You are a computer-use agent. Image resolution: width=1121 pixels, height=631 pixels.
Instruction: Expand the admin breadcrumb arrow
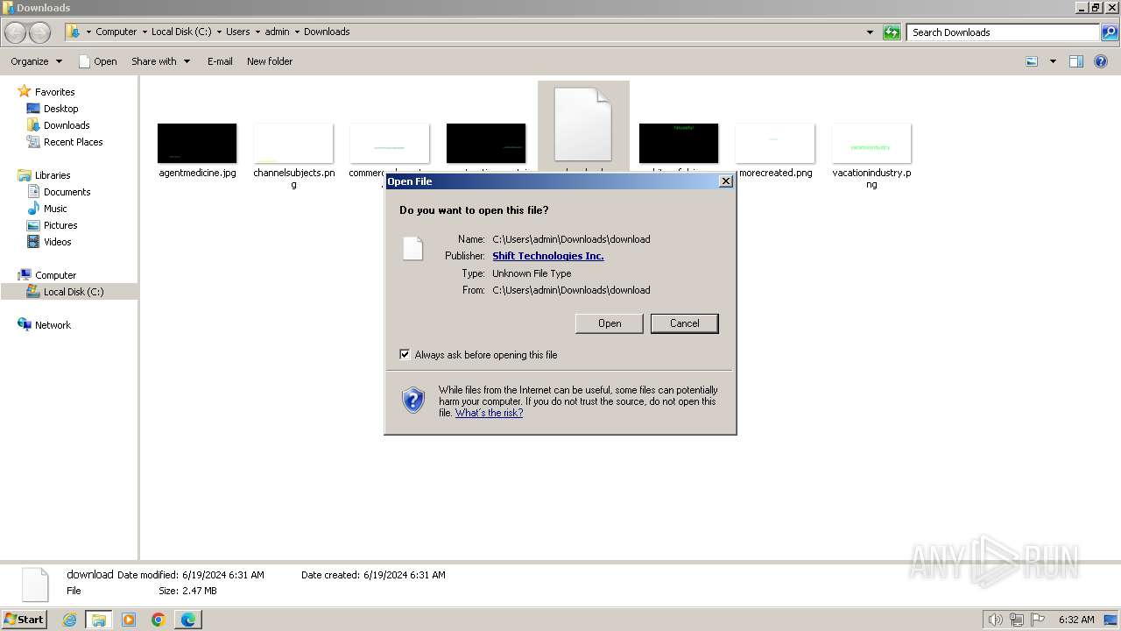(297, 32)
